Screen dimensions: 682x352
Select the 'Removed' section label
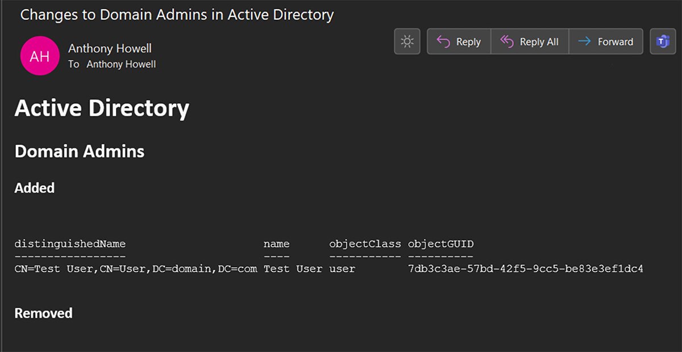pos(44,313)
